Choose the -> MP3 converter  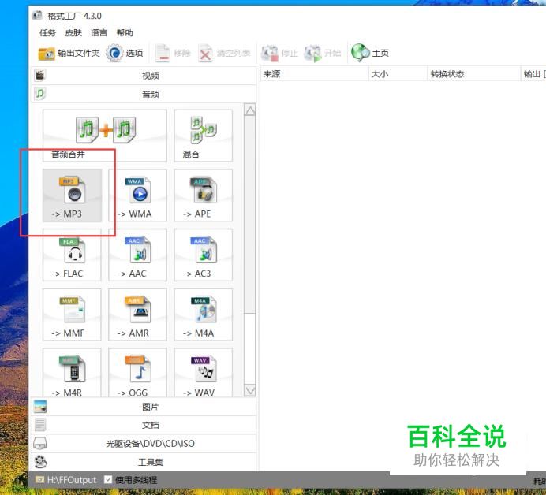(72, 195)
